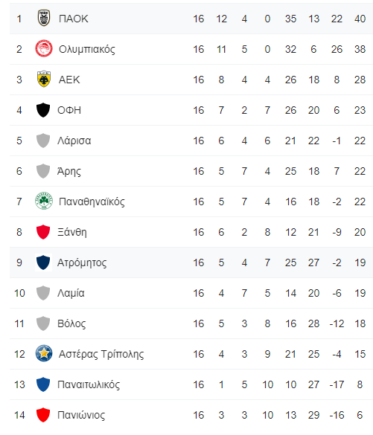Open the Λαμία team name link
This screenshot has height=435, width=373.
(x=71, y=293)
